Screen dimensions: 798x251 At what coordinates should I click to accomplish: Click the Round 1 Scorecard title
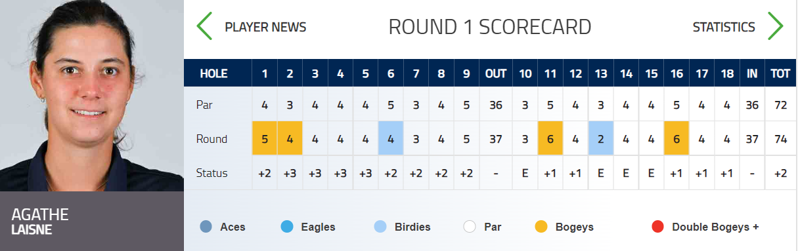[490, 27]
